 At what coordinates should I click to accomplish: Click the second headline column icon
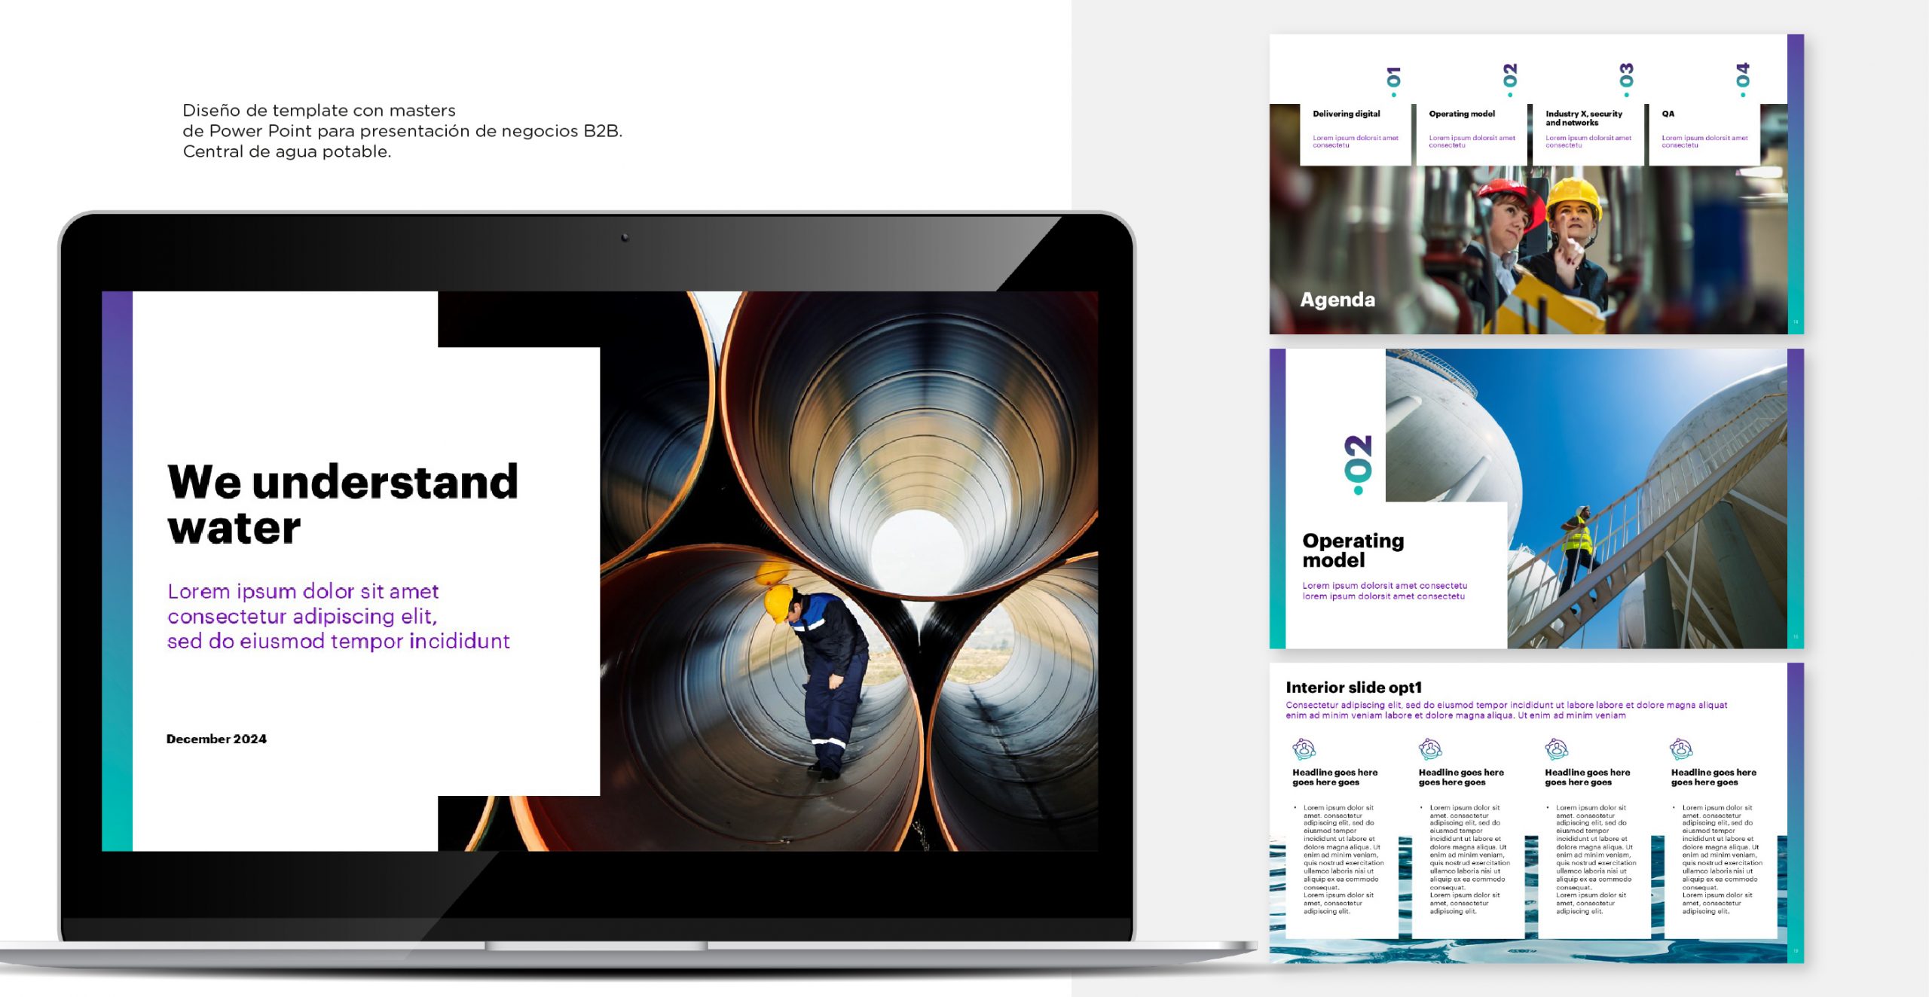(1430, 749)
